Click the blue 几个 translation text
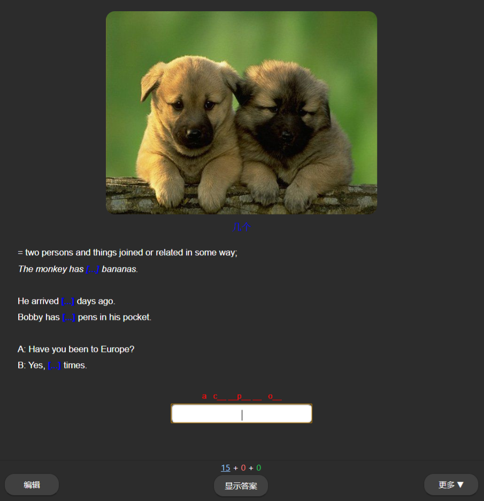The image size is (484, 501). coord(242,227)
